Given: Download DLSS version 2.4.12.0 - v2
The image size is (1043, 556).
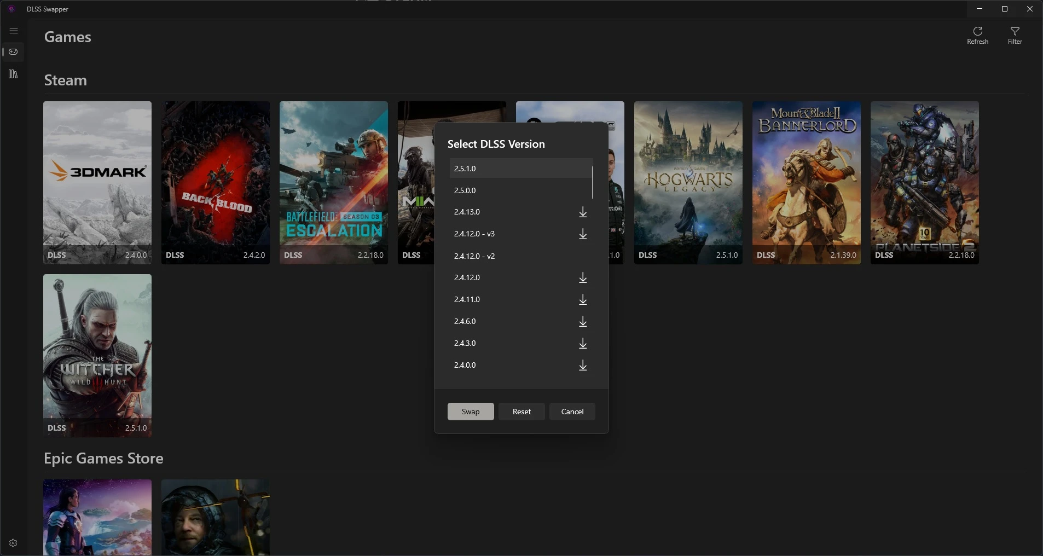Looking at the screenshot, I should point(582,257).
